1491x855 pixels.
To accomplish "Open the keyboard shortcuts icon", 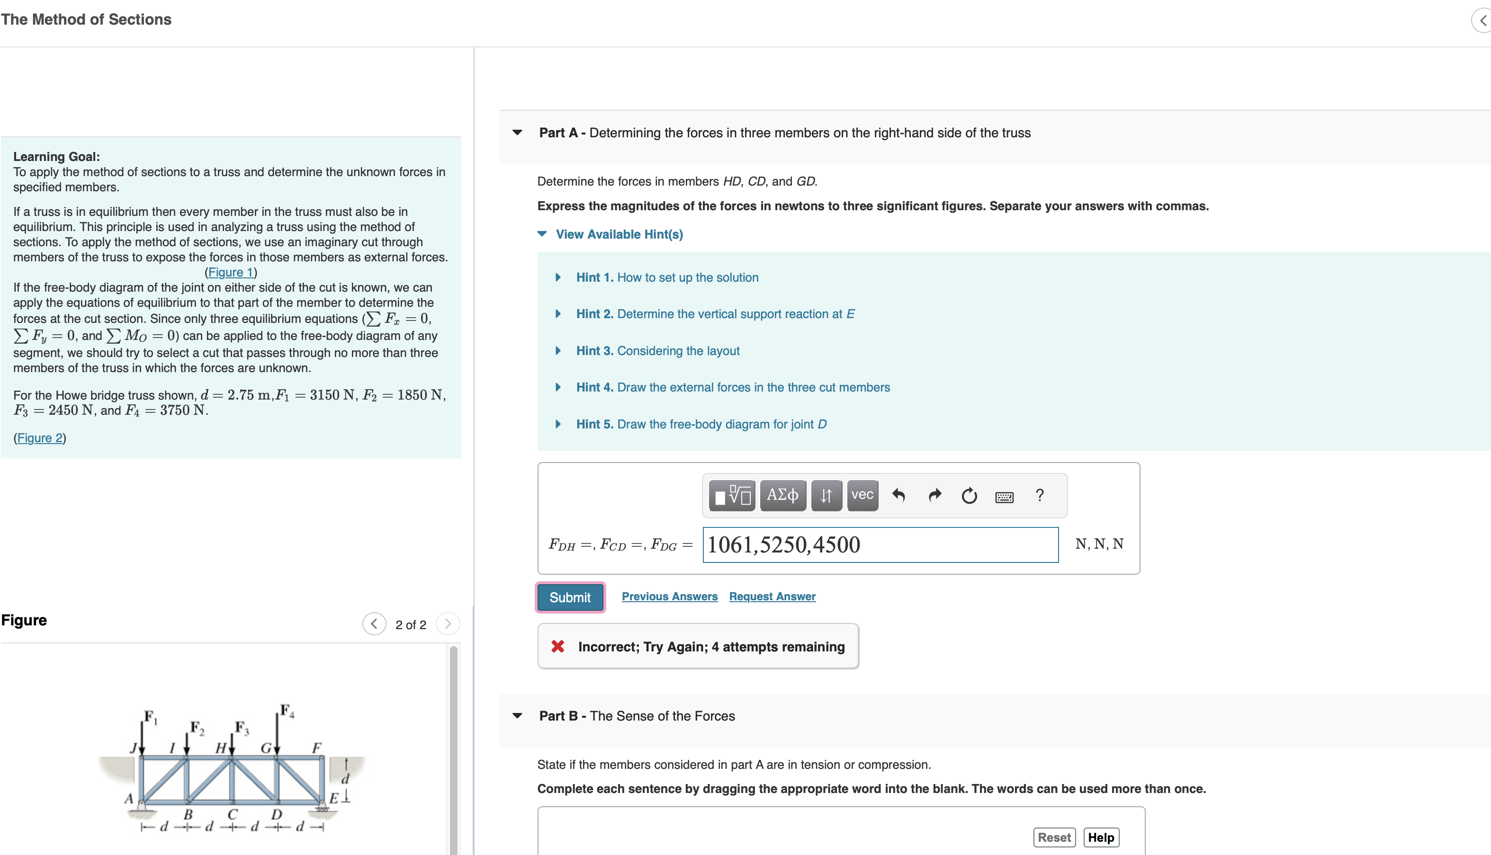I will 1005,497.
